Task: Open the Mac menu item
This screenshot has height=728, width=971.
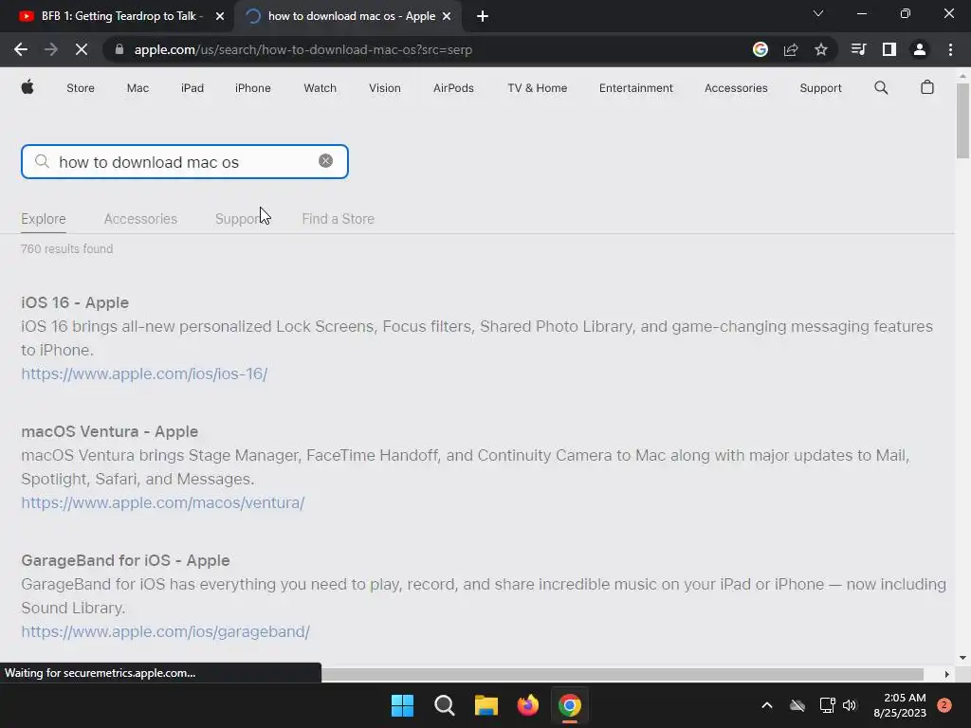Action: click(x=137, y=88)
